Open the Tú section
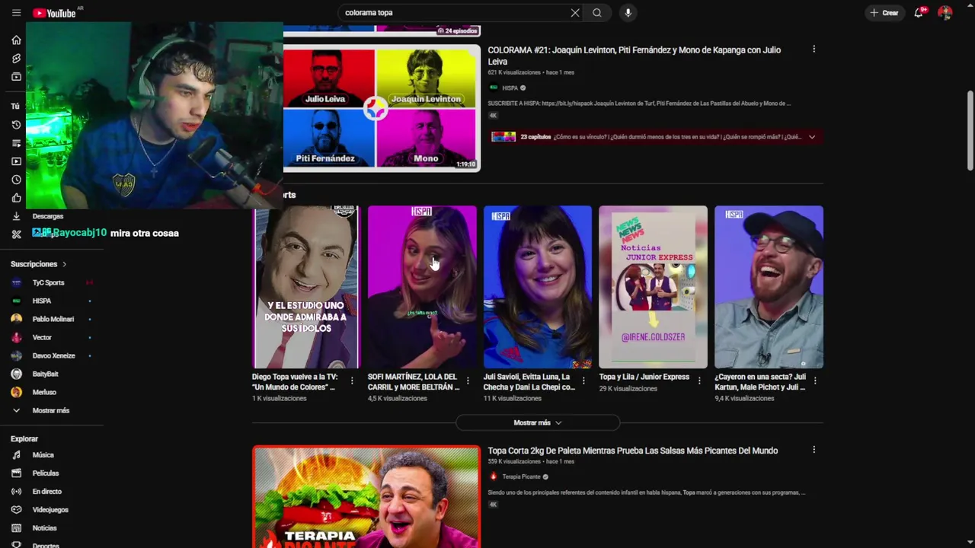 click(x=15, y=107)
